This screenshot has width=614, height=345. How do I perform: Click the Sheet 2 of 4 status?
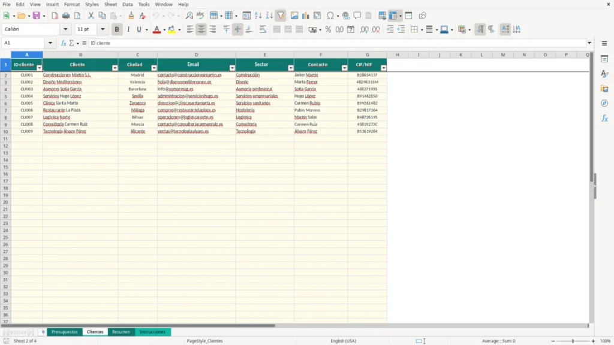(x=25, y=341)
